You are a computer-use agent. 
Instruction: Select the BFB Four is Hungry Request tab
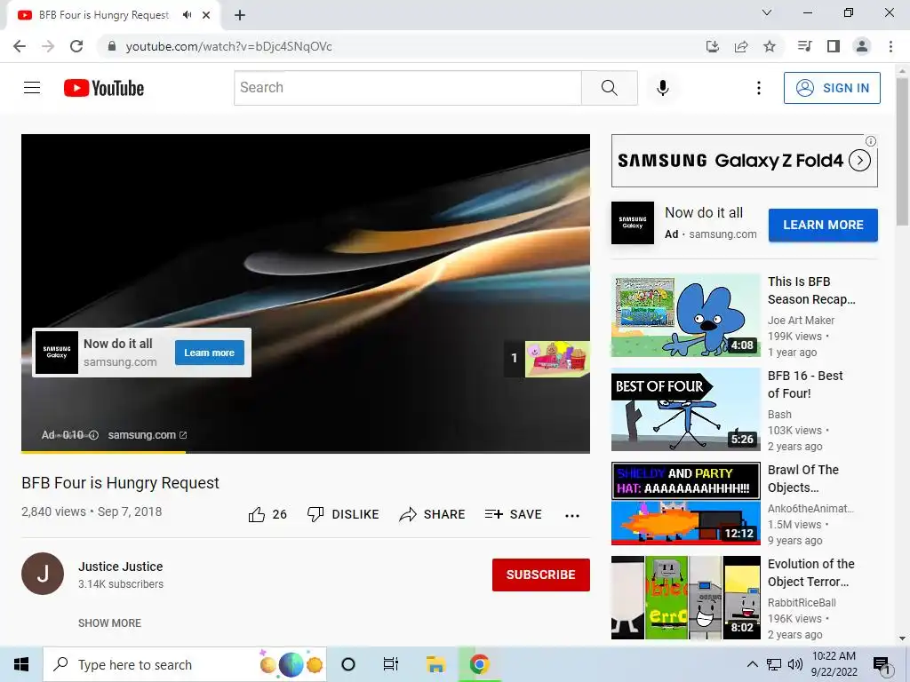click(x=104, y=15)
